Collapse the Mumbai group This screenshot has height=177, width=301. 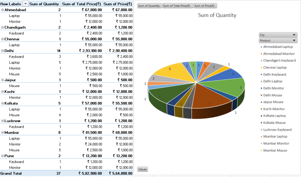pyautogui.click(x=2, y=132)
